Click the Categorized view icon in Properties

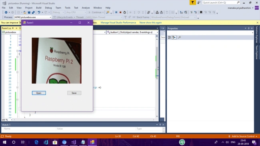click(169, 37)
